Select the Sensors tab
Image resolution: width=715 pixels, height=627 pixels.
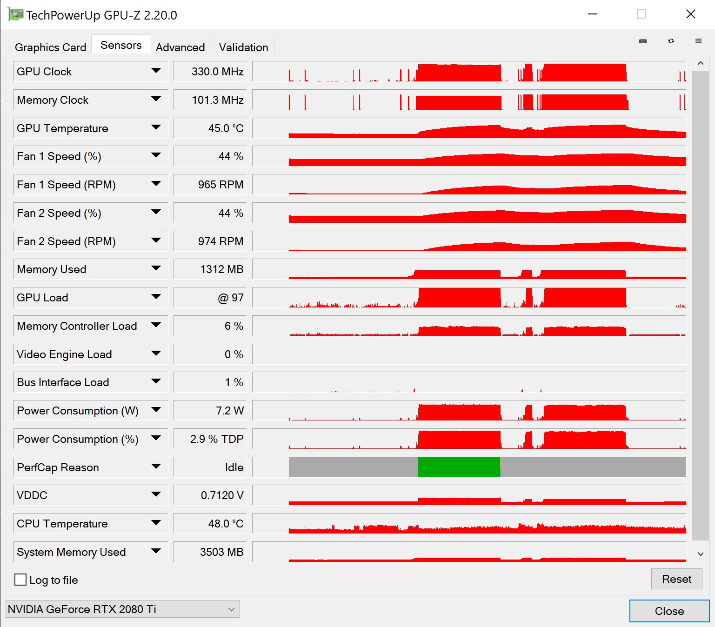pos(121,45)
